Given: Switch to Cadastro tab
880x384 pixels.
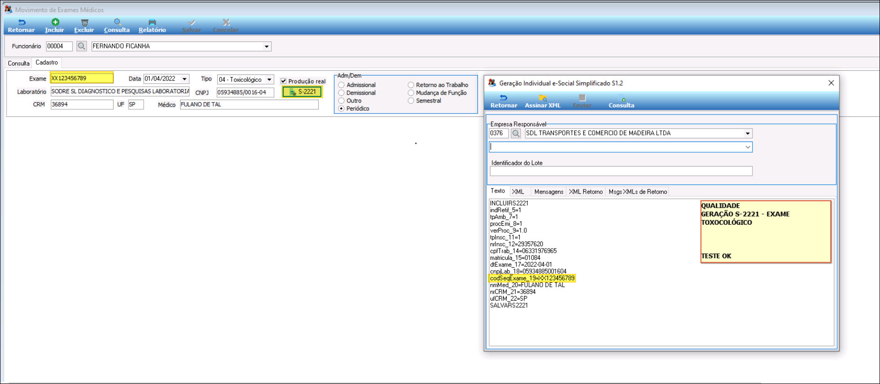Looking at the screenshot, I should 47,62.
